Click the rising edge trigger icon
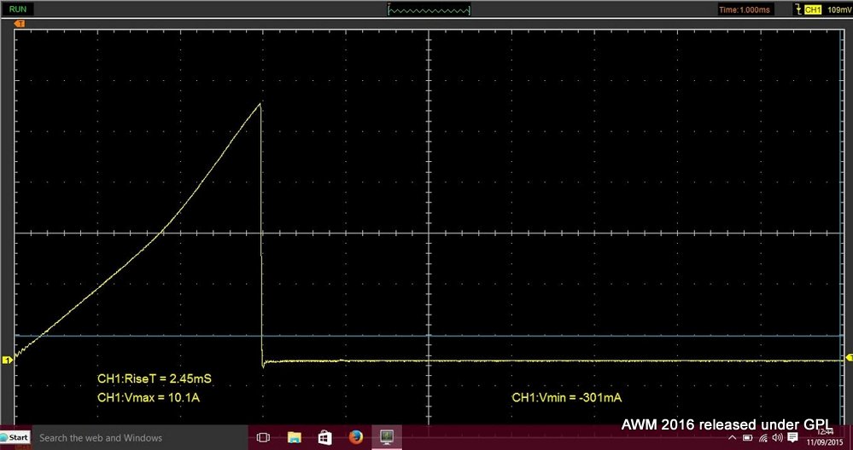Screen dimensions: 853x450 coord(798,9)
